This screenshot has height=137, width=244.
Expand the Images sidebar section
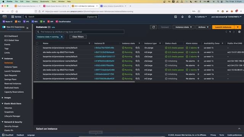(x=3, y=98)
